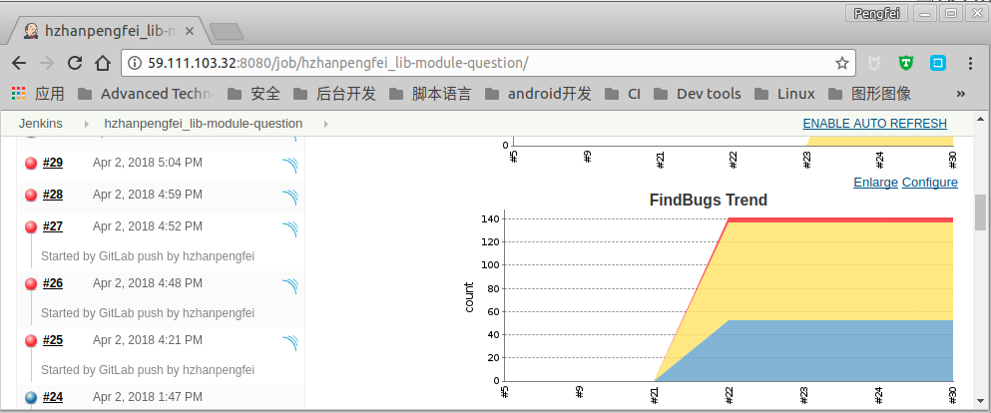Click red status ball of build #25

(31, 341)
